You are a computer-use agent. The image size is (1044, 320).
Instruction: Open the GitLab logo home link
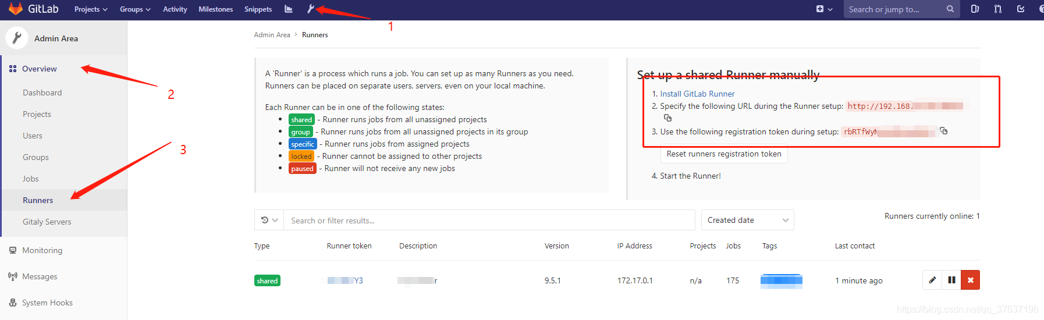[34, 9]
